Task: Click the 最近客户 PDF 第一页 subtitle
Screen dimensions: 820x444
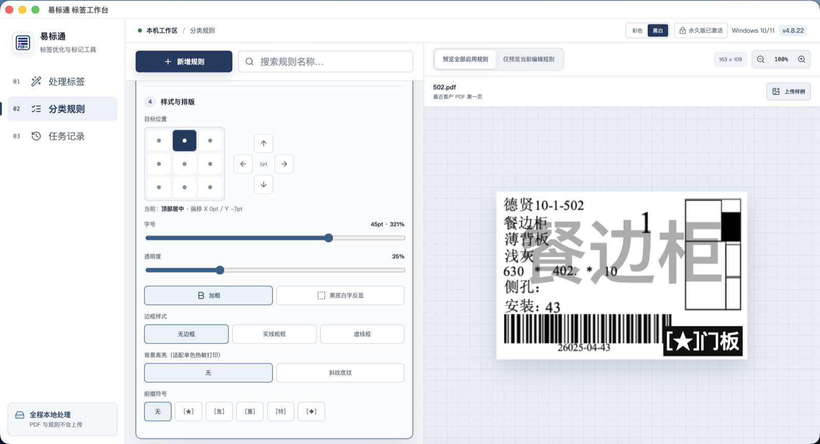Action: [x=458, y=97]
